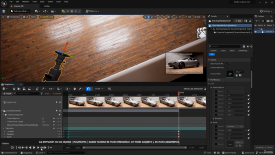Click the track filter icon beside Search Tracks
This screenshot has height=155, width=275.
pos(42,94)
